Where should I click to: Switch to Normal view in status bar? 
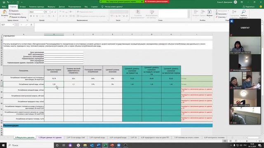225,141
